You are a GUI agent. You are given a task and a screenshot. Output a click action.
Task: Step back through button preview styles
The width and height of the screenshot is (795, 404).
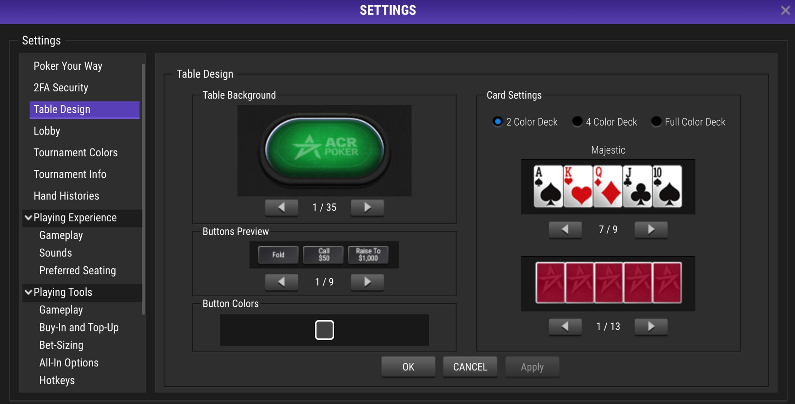[x=281, y=282]
